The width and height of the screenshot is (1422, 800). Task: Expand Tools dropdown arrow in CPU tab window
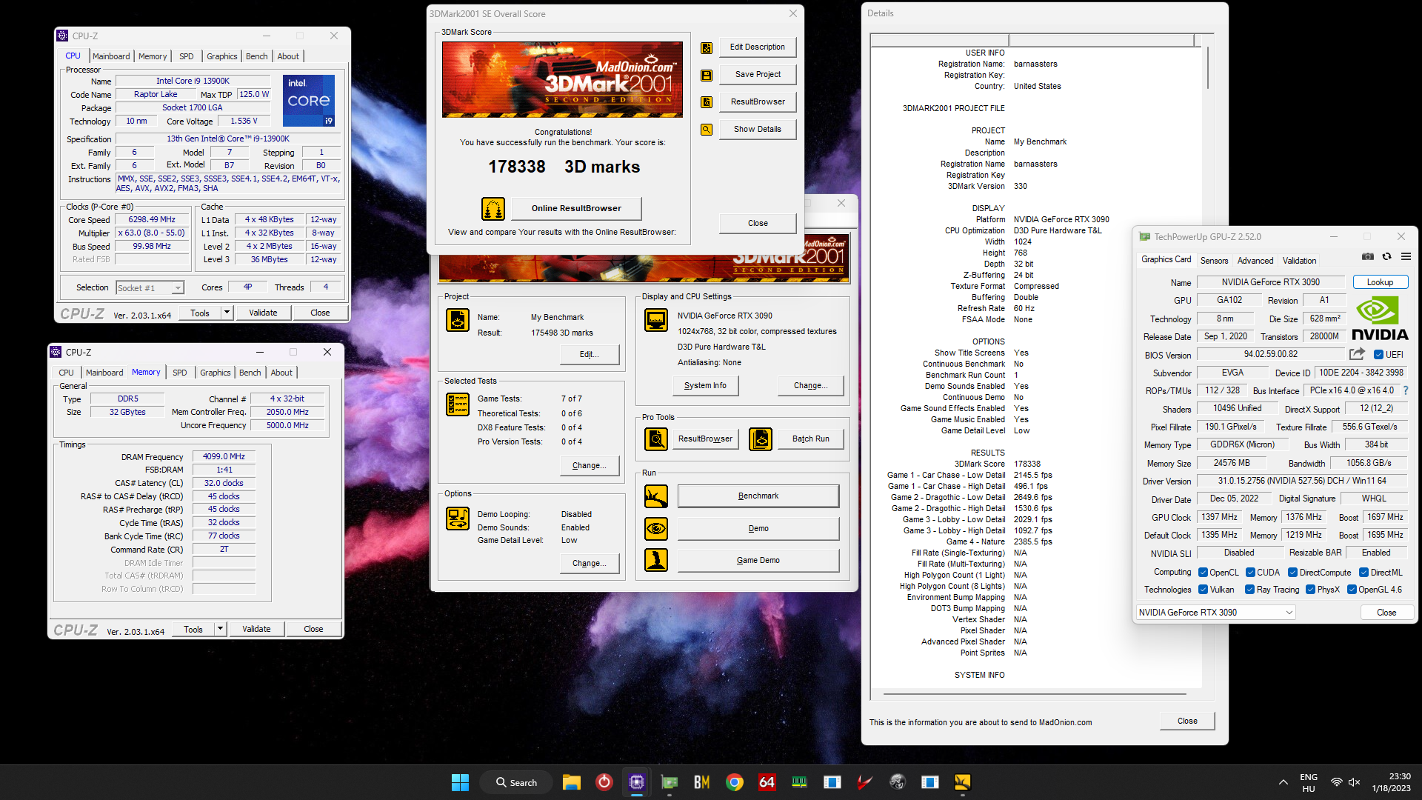(227, 313)
